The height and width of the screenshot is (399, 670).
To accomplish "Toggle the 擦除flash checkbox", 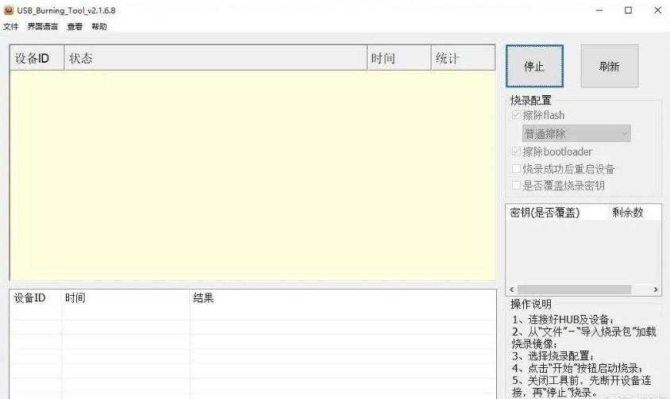I will [x=517, y=116].
